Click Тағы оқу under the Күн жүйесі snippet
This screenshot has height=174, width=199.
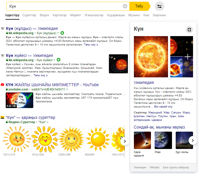pyautogui.click(x=40, y=75)
